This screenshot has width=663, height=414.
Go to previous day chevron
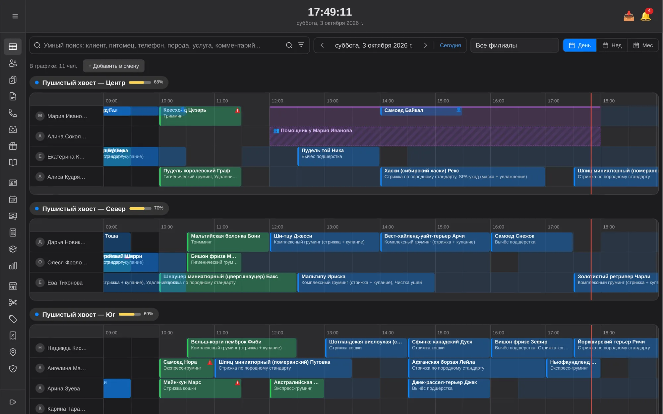click(x=322, y=45)
